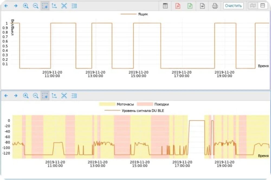Viewport: 271px width, 180px height.
Task: Click the back arrow in the Ящик chart toolbar
Action: pyautogui.click(x=6, y=6)
